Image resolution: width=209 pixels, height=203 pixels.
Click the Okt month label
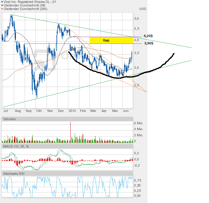coord(39,111)
